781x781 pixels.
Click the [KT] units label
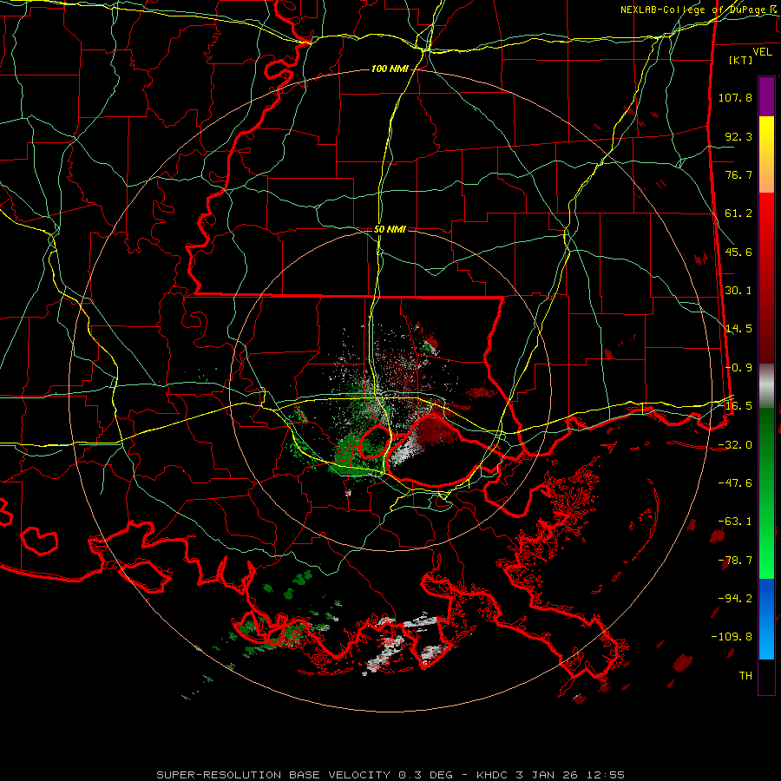point(741,60)
